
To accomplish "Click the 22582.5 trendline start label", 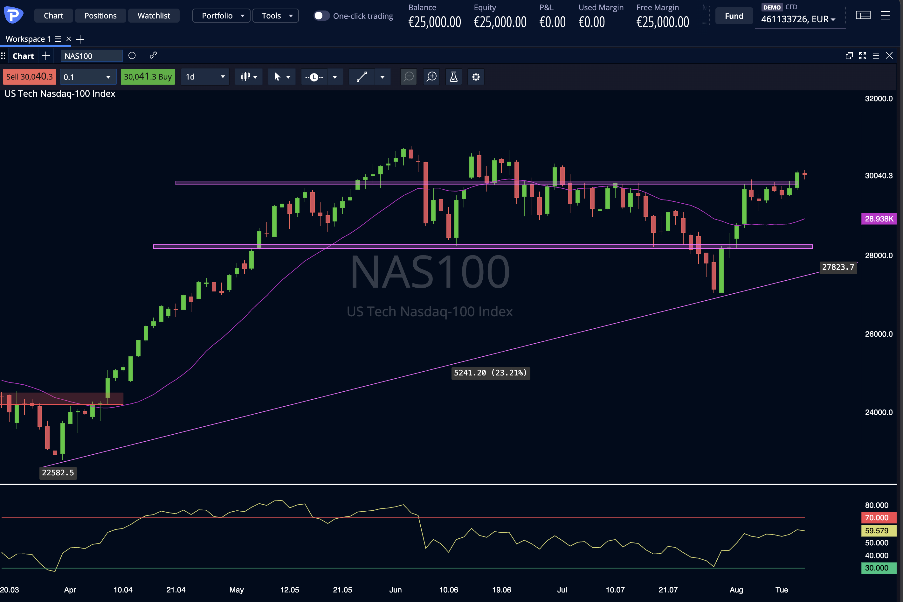I will 58,472.
